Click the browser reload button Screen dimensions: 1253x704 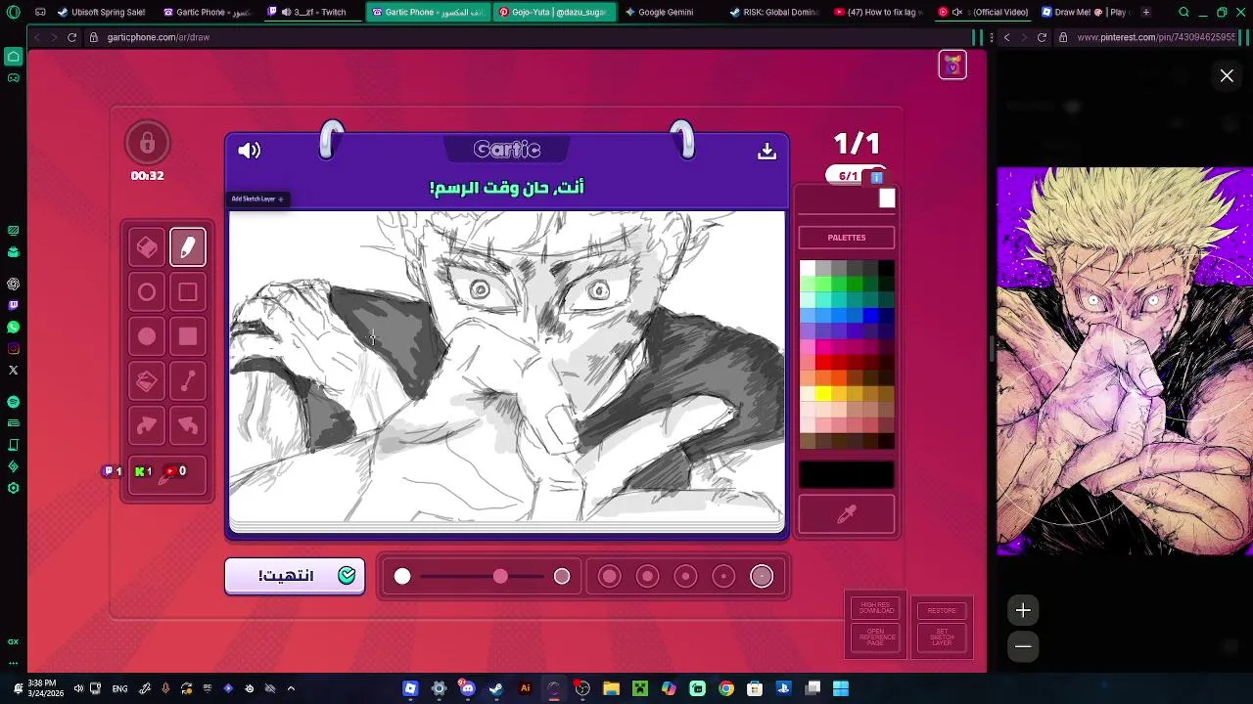71,37
